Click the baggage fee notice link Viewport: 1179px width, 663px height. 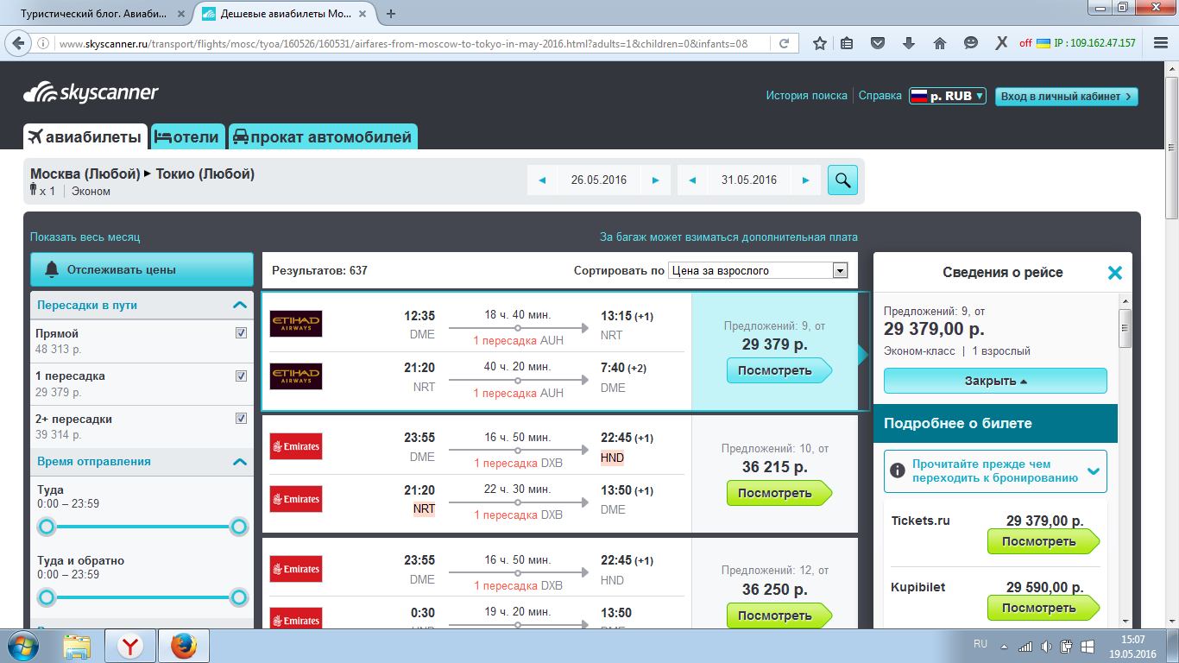pos(728,237)
